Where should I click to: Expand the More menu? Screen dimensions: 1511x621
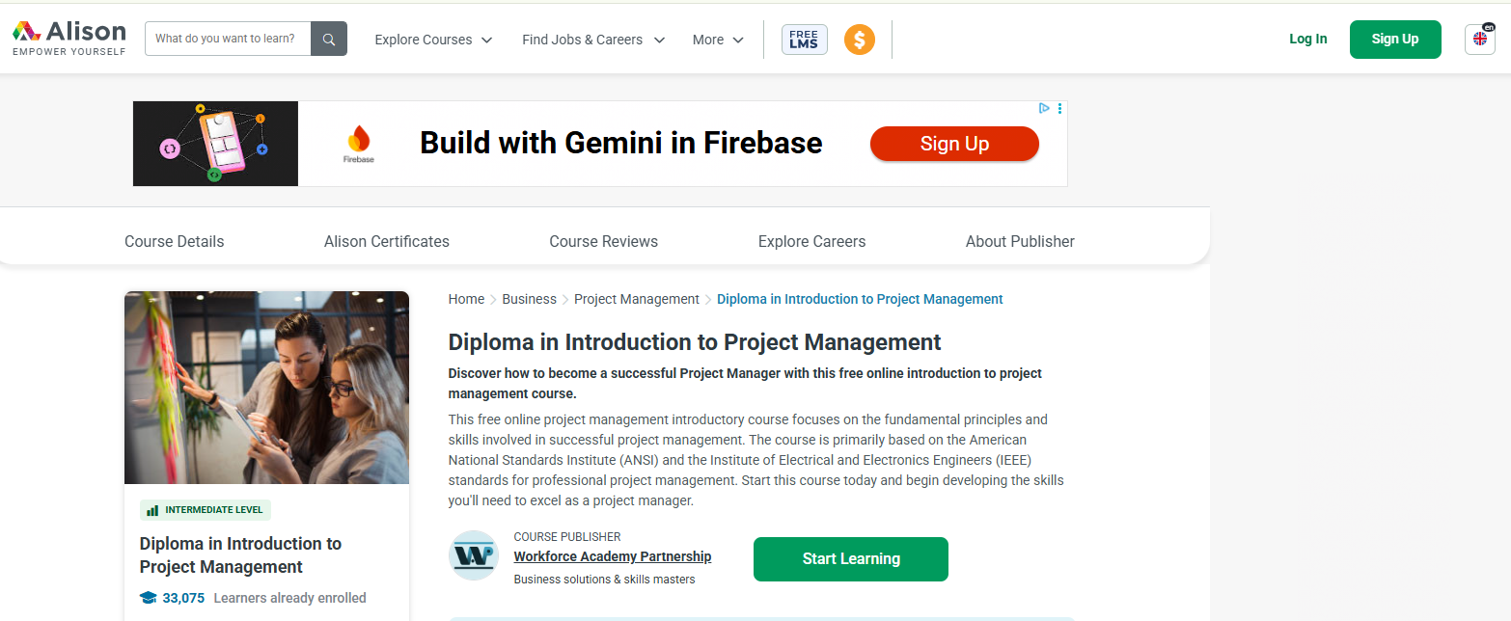717,40
